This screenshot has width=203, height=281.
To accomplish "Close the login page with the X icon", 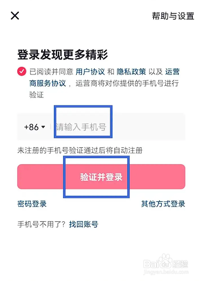I will (x=15, y=16).
